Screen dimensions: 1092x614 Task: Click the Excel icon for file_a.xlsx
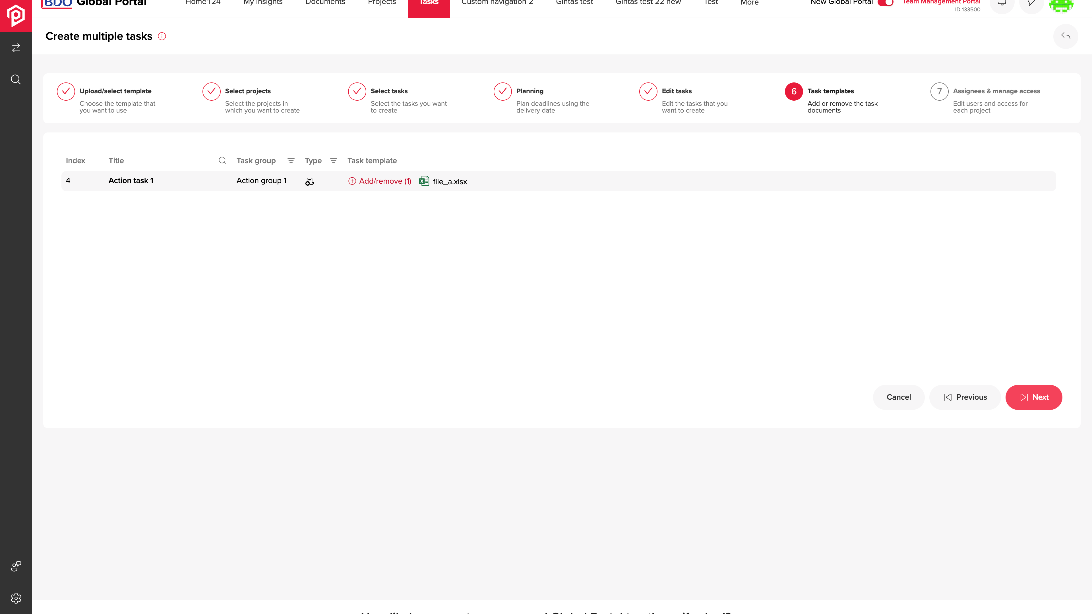pyautogui.click(x=424, y=181)
